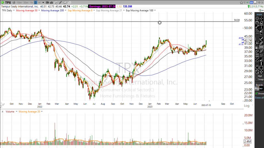The image size is (264, 148).
Task: Open the color palette icon above price scale
Action: coord(260,10)
